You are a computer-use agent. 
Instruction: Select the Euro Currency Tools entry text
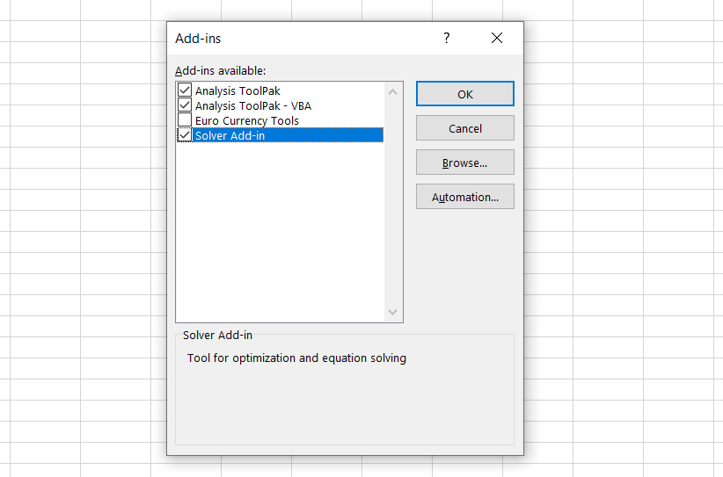[246, 120]
